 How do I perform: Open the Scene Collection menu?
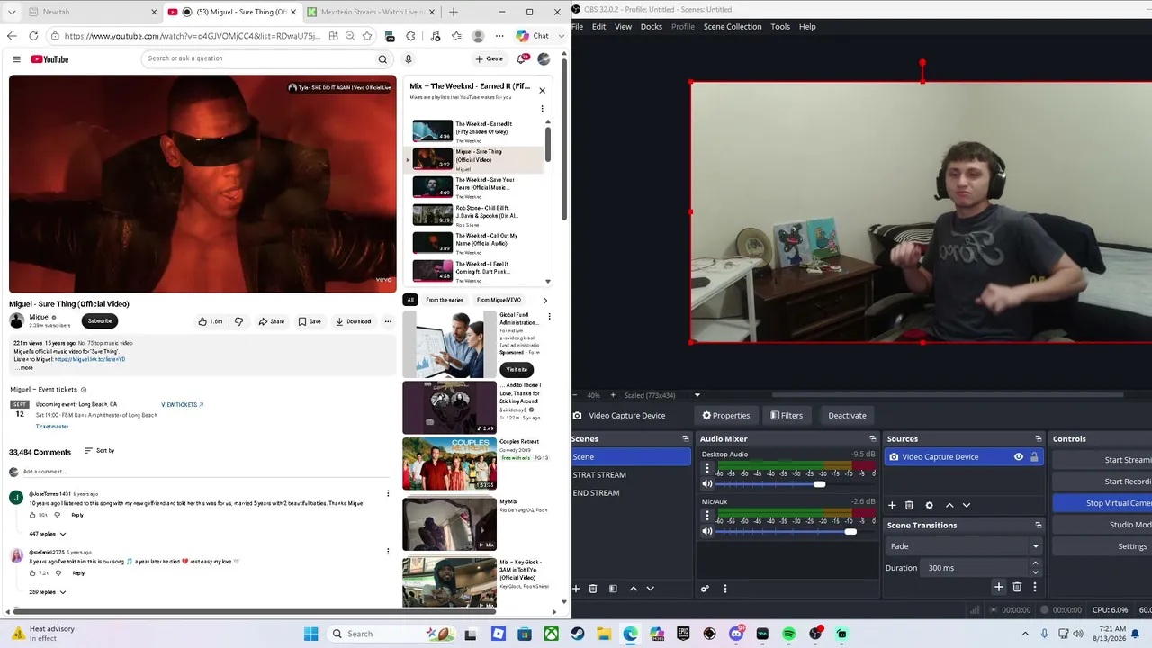[732, 26]
